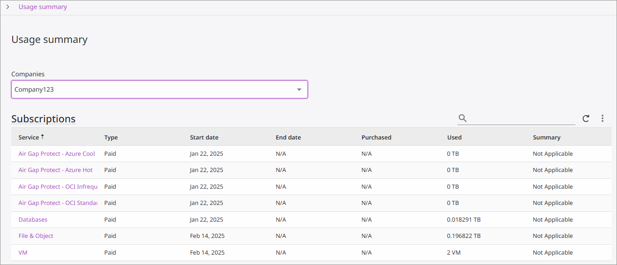Click the Purchased column header
Screen dimensions: 617x265
coord(376,137)
